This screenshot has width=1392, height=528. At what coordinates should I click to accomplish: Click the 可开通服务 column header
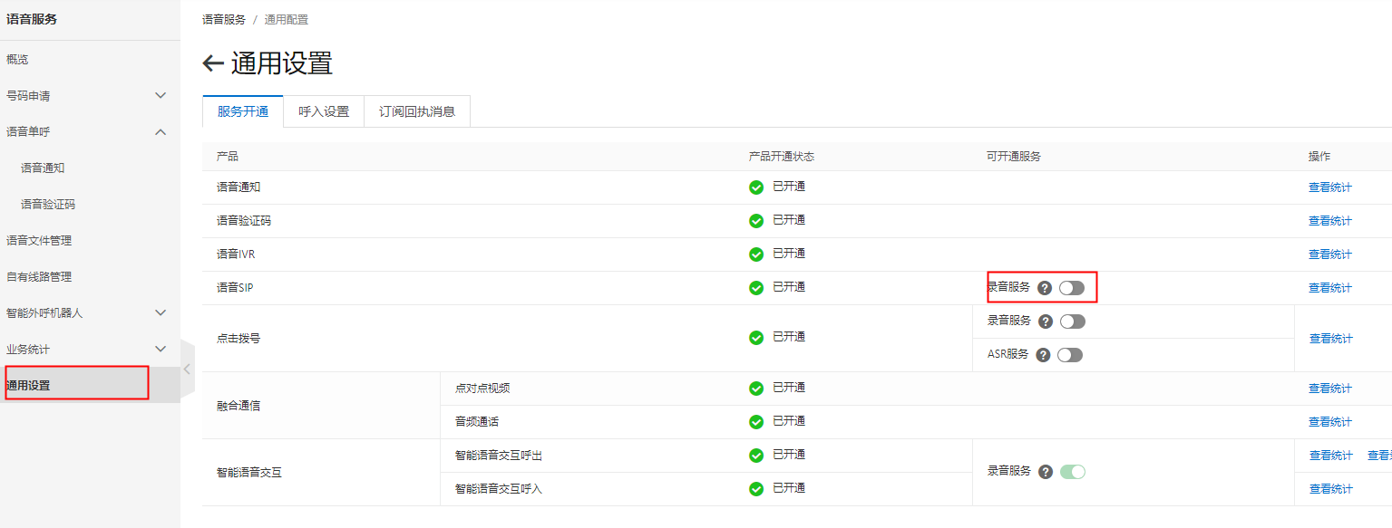point(1014,157)
